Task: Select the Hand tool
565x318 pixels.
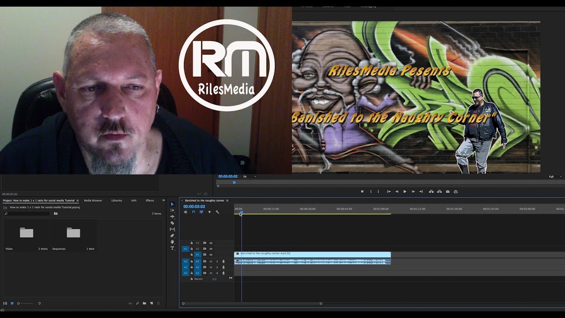Action: point(172,242)
